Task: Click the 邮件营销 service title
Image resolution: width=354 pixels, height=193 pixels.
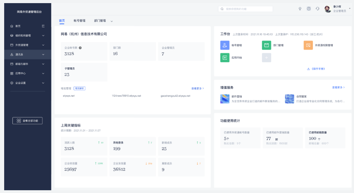Action: pyautogui.click(x=236, y=96)
